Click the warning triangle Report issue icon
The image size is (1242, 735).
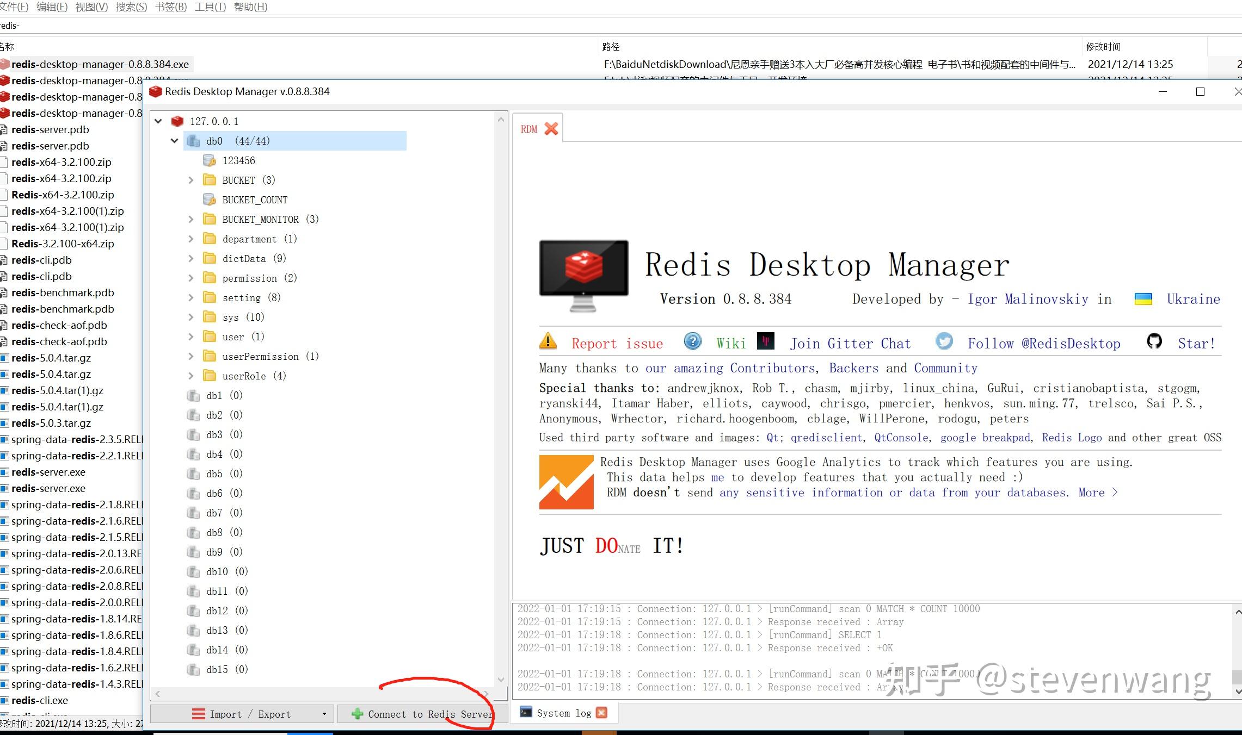548,341
